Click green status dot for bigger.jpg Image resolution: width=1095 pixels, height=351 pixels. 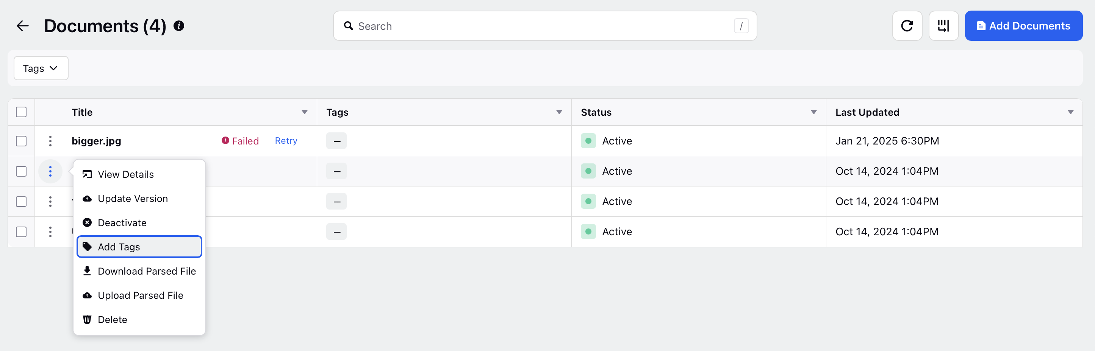(x=588, y=141)
